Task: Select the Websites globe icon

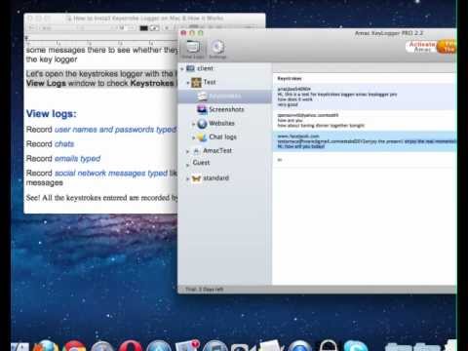Action: [202, 124]
